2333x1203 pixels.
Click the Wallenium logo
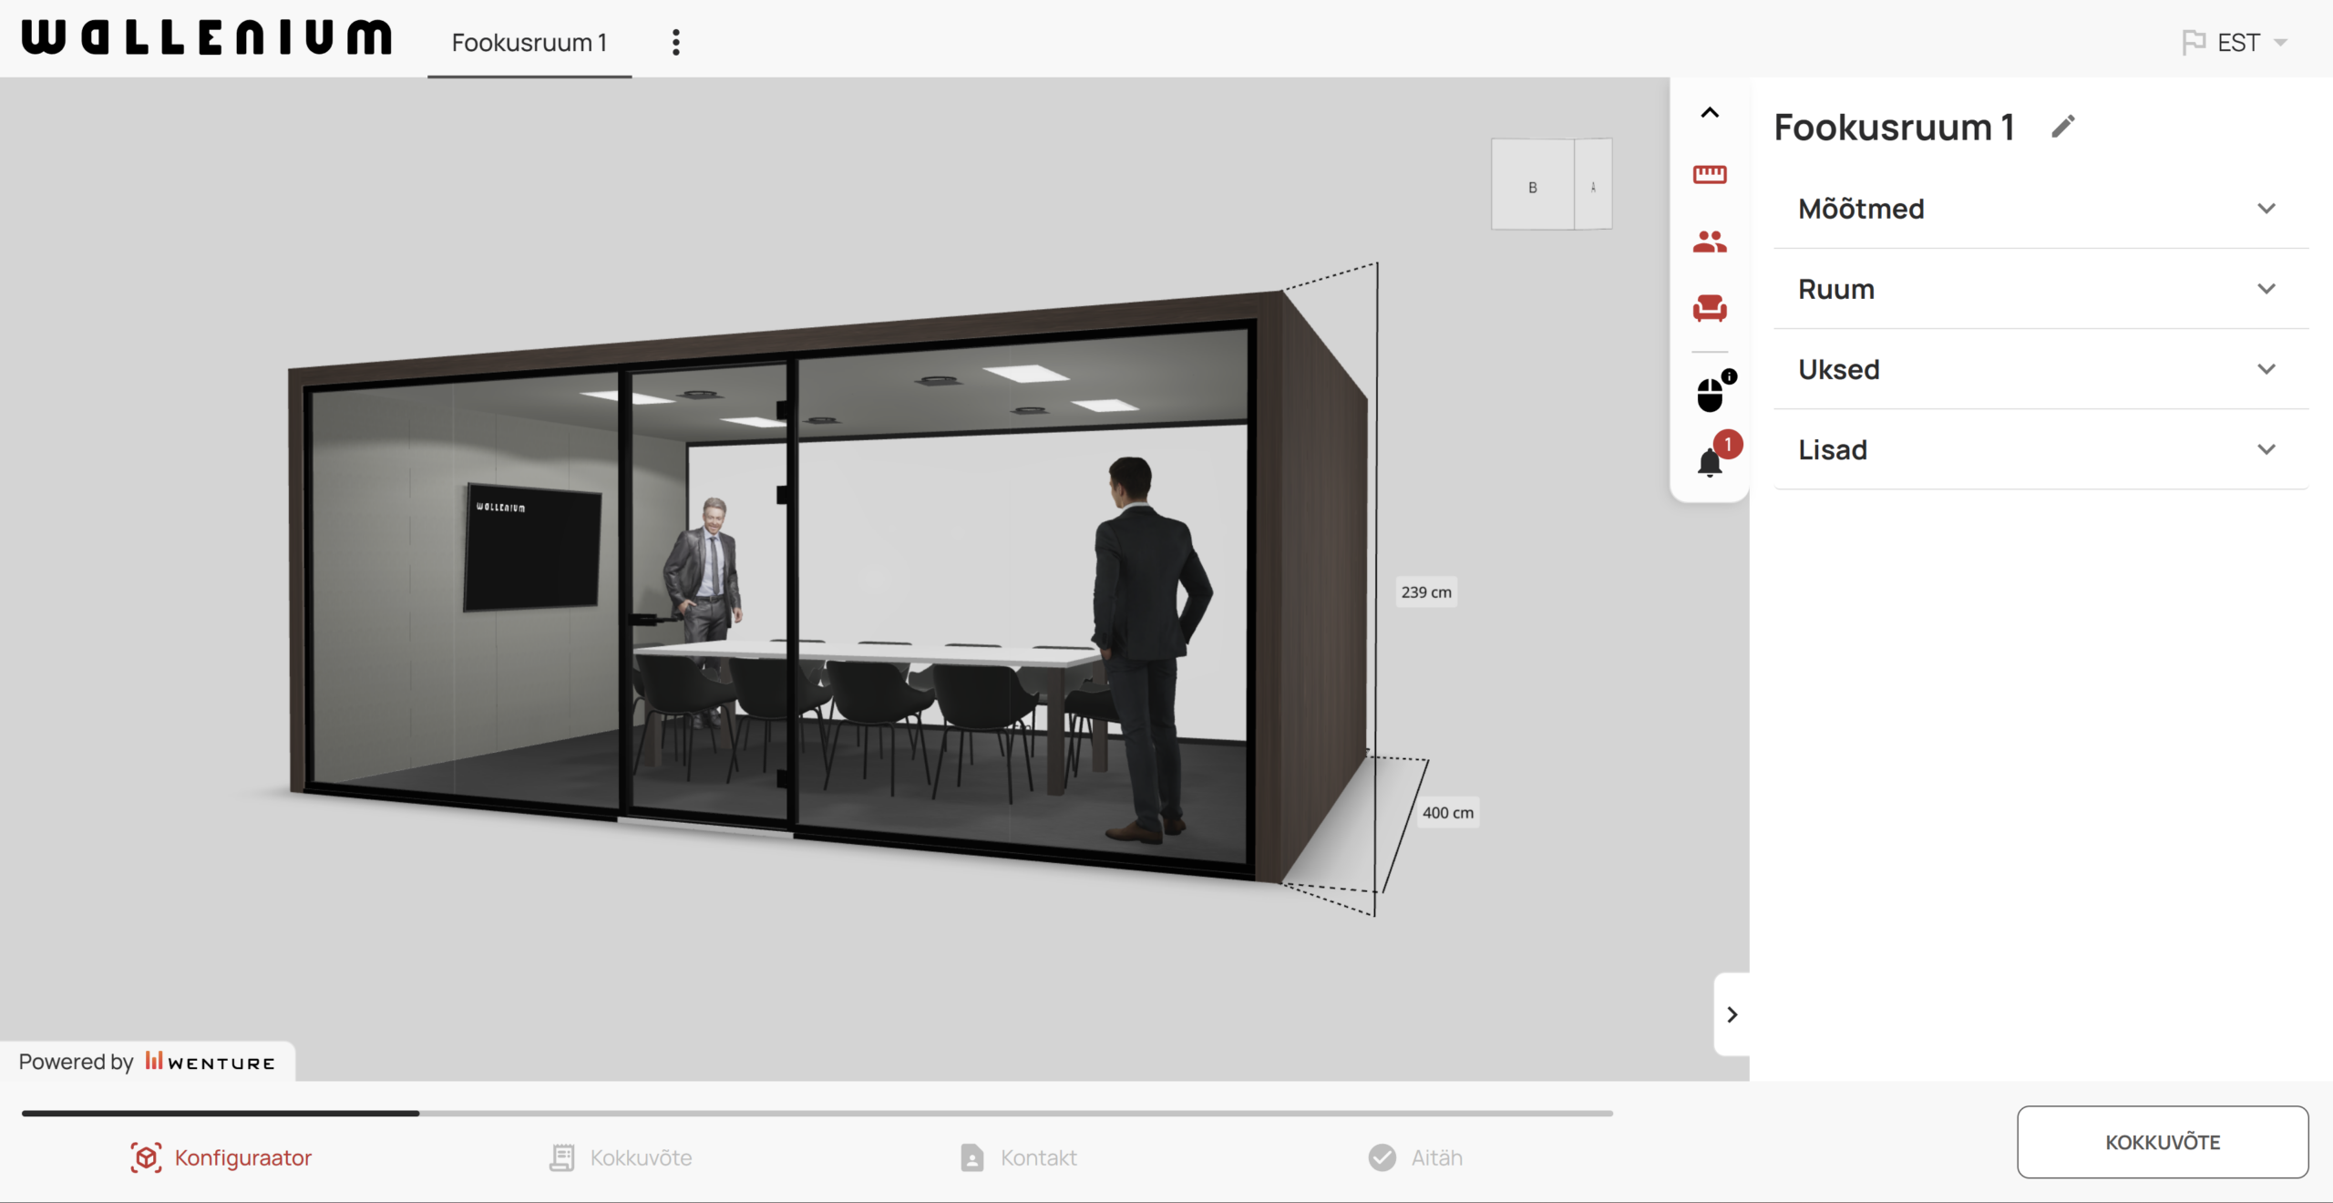point(207,38)
